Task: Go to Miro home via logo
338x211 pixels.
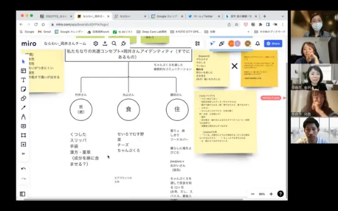Action: click(x=29, y=43)
